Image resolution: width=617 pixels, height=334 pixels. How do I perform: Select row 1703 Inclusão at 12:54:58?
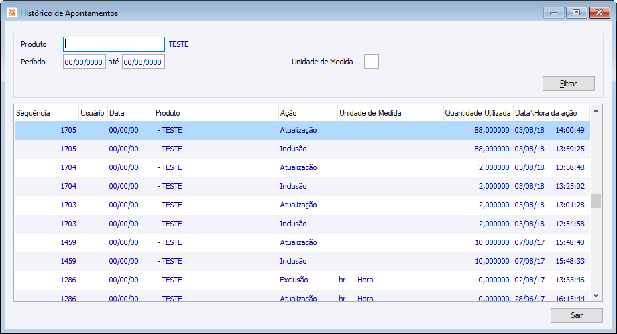coord(302,224)
